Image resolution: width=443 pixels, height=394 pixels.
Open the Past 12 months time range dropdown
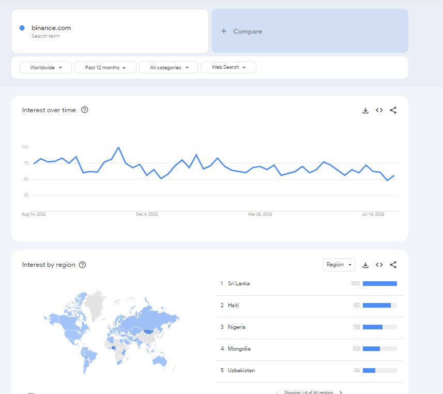105,68
